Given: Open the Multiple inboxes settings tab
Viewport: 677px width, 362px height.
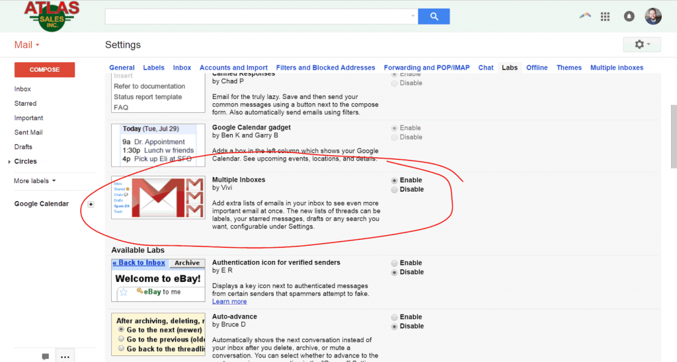Looking at the screenshot, I should (617, 68).
